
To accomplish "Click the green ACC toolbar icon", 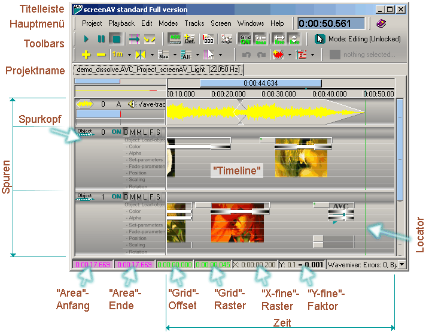I will coord(175,39).
